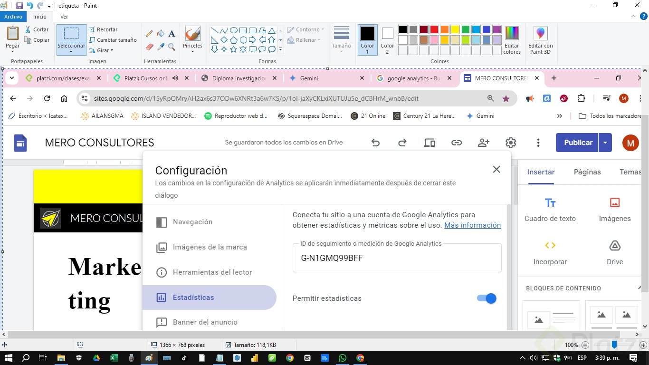Click the Recortar crop button
The width and height of the screenshot is (649, 365).
click(x=103, y=29)
